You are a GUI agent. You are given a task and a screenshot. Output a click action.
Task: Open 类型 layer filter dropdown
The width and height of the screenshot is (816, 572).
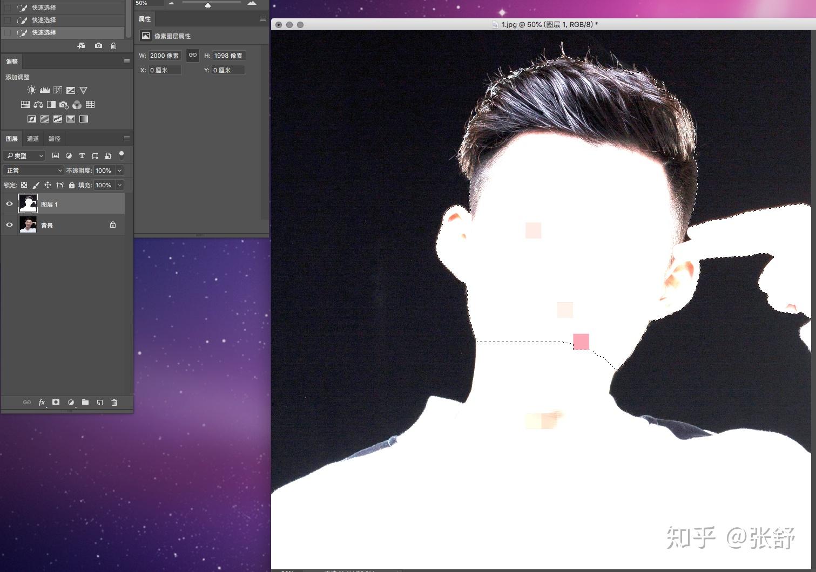click(25, 155)
